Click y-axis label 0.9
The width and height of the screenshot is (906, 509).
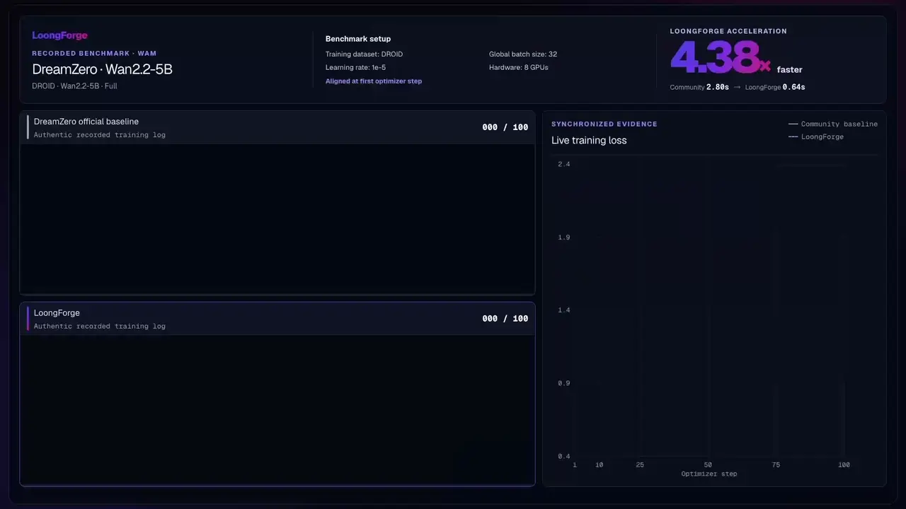click(563, 383)
